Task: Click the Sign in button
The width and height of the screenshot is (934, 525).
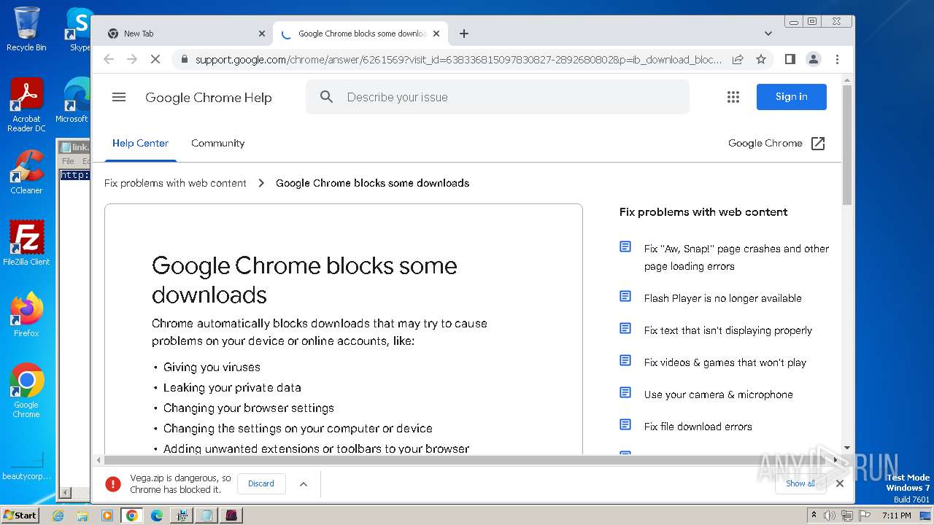Action: (791, 97)
